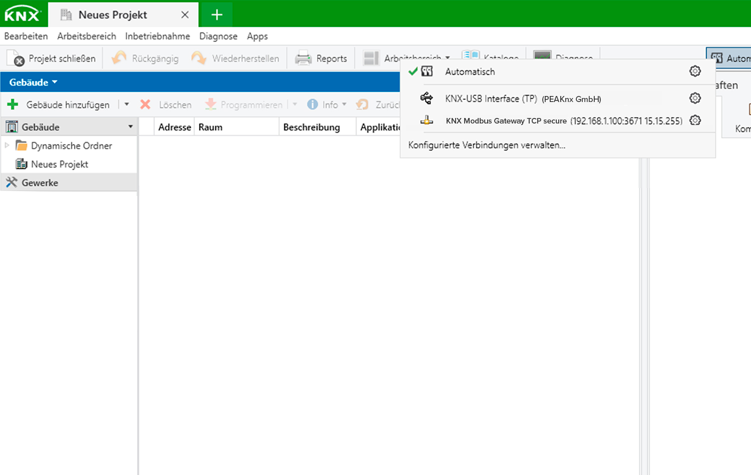The height and width of the screenshot is (475, 751).
Task: Open the Gebäude tree header dropdown arrow
Action: tap(130, 127)
